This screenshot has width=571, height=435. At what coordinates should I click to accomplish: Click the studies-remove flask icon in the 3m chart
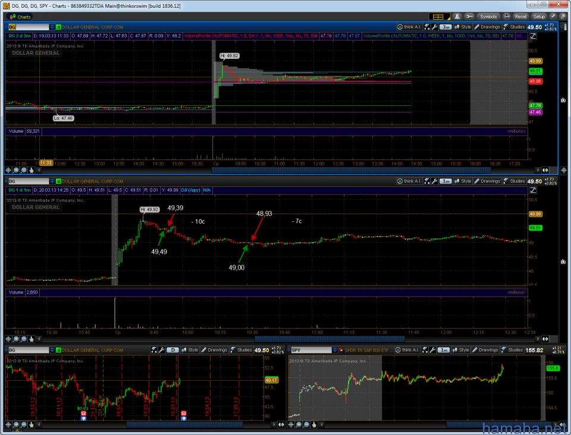pos(427,27)
